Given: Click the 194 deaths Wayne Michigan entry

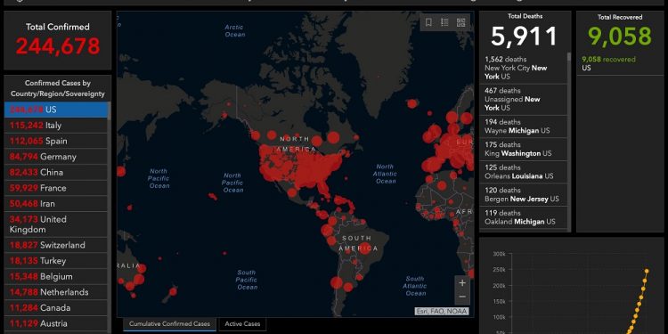Looking at the screenshot, I should click(524, 126).
